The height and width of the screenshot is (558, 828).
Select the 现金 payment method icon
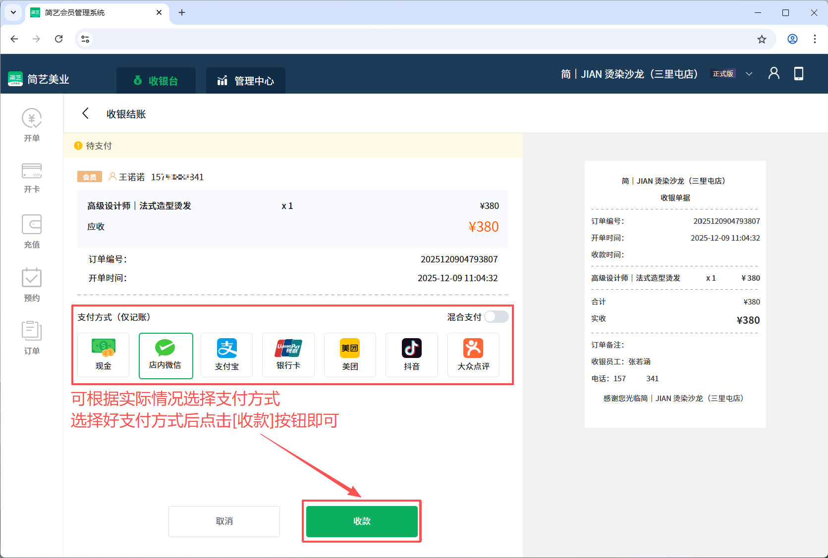click(x=103, y=355)
